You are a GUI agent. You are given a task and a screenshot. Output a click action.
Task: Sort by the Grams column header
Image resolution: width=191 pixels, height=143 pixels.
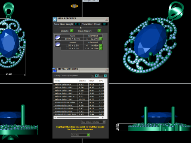(x=82, y=81)
